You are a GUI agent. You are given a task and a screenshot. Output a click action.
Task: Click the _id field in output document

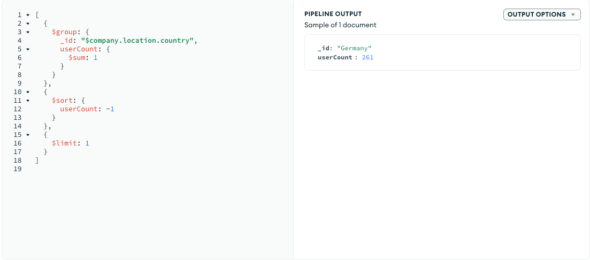tap(324, 49)
